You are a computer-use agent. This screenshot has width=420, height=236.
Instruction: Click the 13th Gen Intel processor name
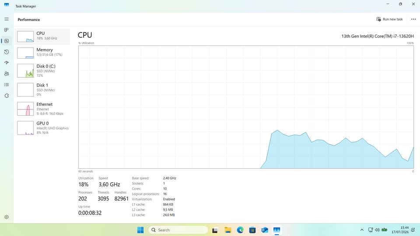(x=378, y=36)
